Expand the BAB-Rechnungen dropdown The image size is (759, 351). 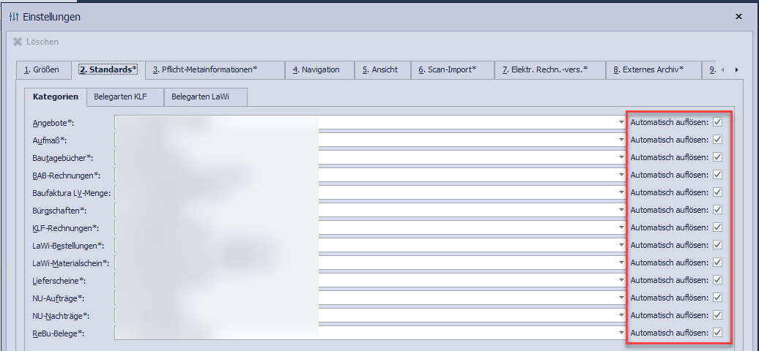(620, 175)
